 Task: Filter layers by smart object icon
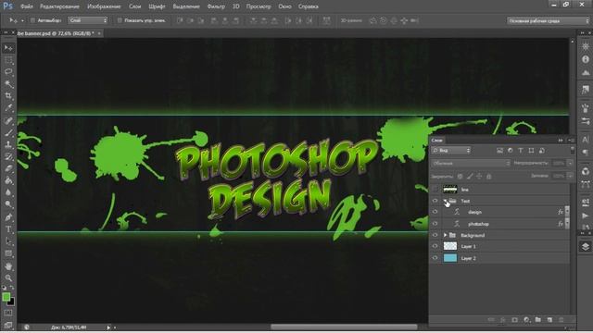tap(541, 150)
